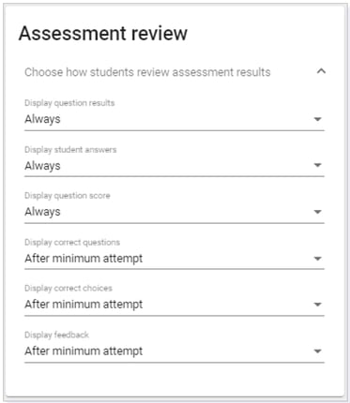Click the 'Display student answers' label
Screen dimensions: 350x403
[70, 149]
